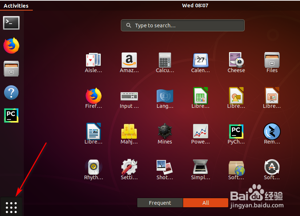Launch LibreOffice Writer document icon
The image size is (300, 216).
coord(93,133)
